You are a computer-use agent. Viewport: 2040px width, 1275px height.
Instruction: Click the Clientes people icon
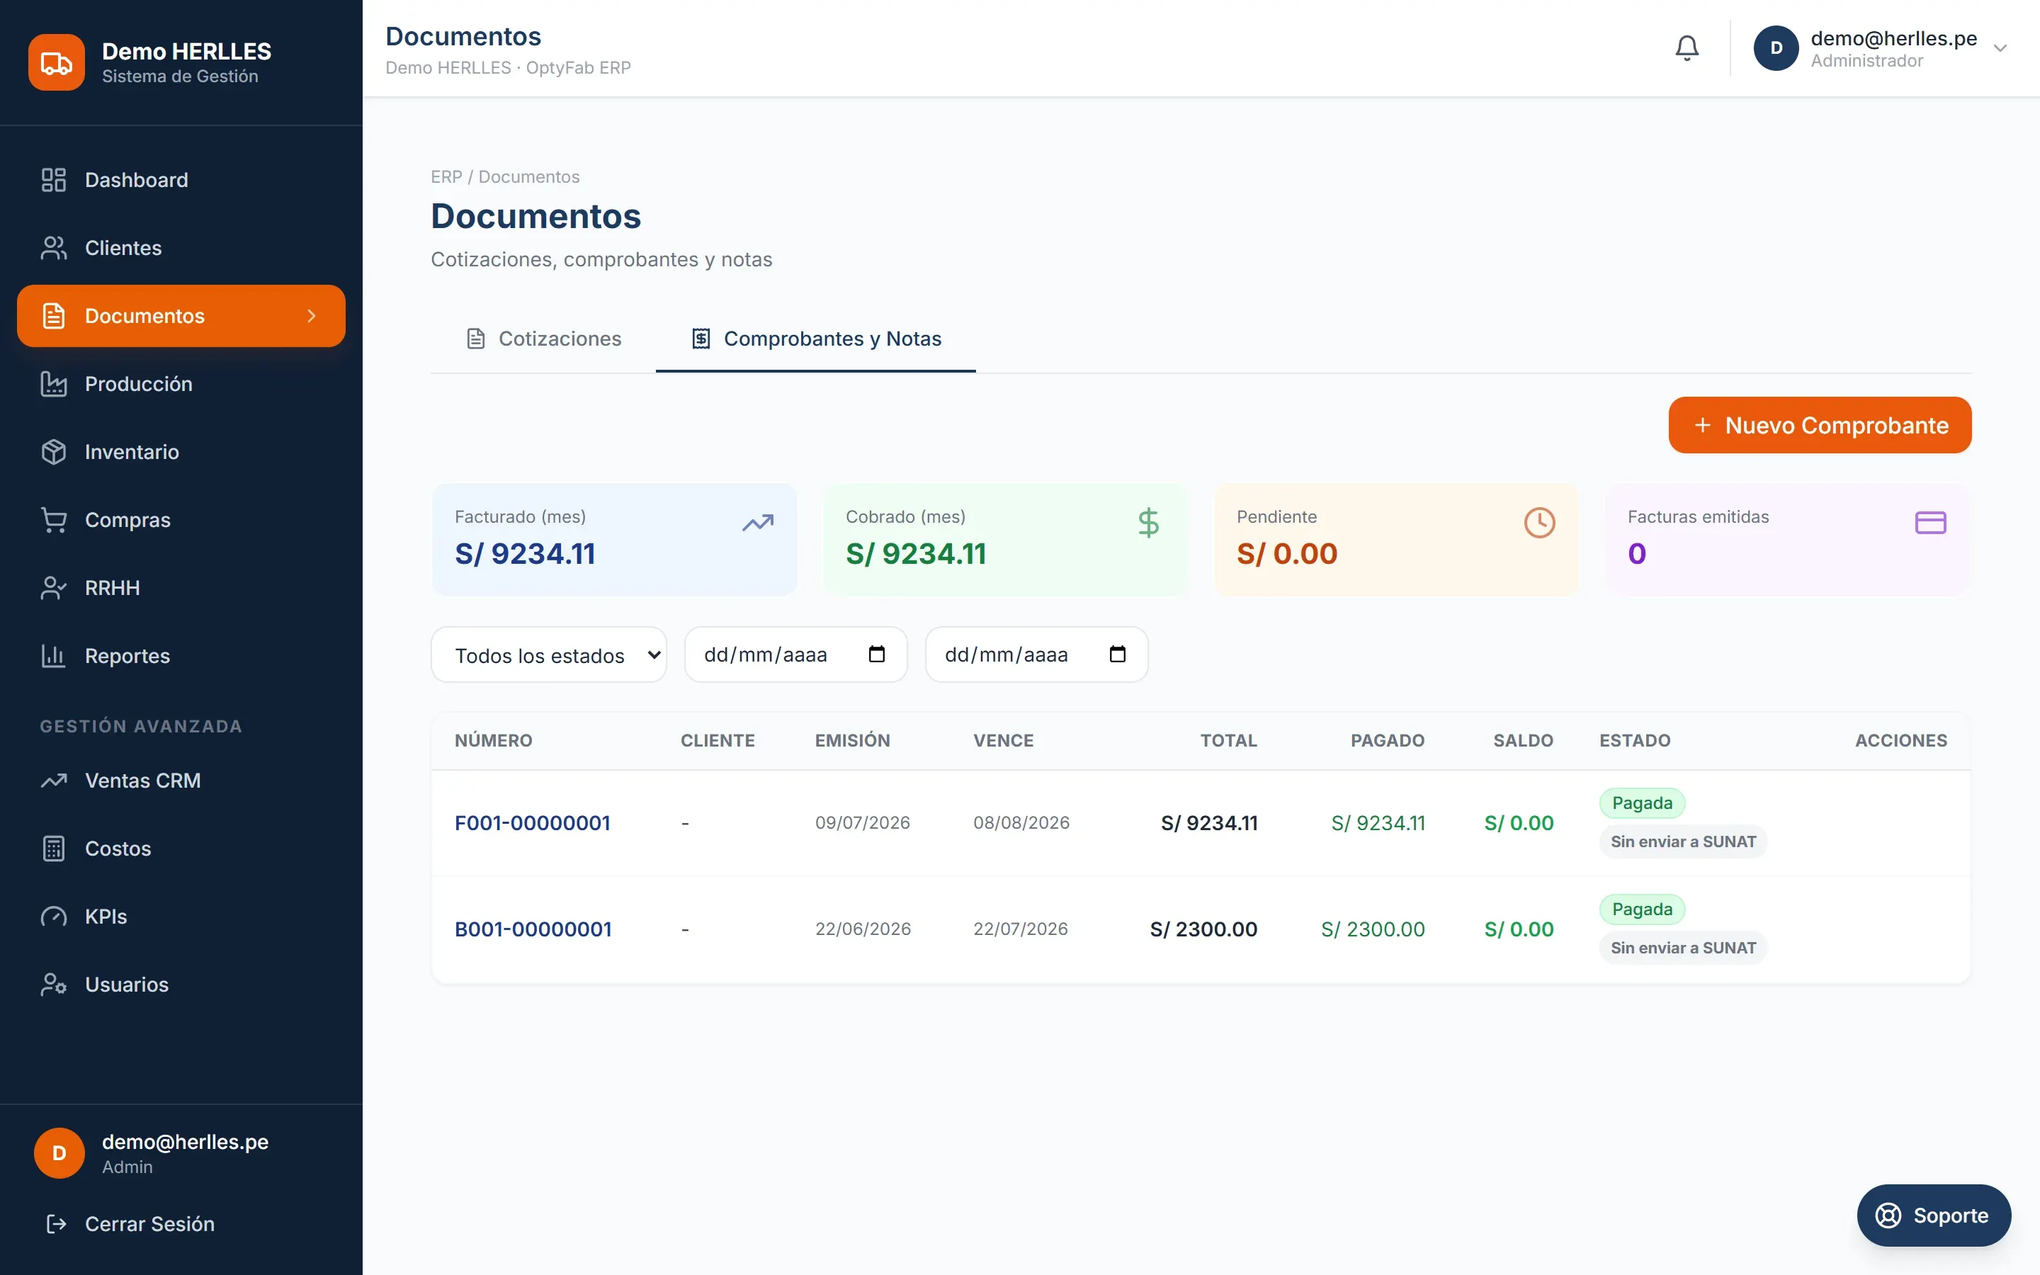pos(54,248)
